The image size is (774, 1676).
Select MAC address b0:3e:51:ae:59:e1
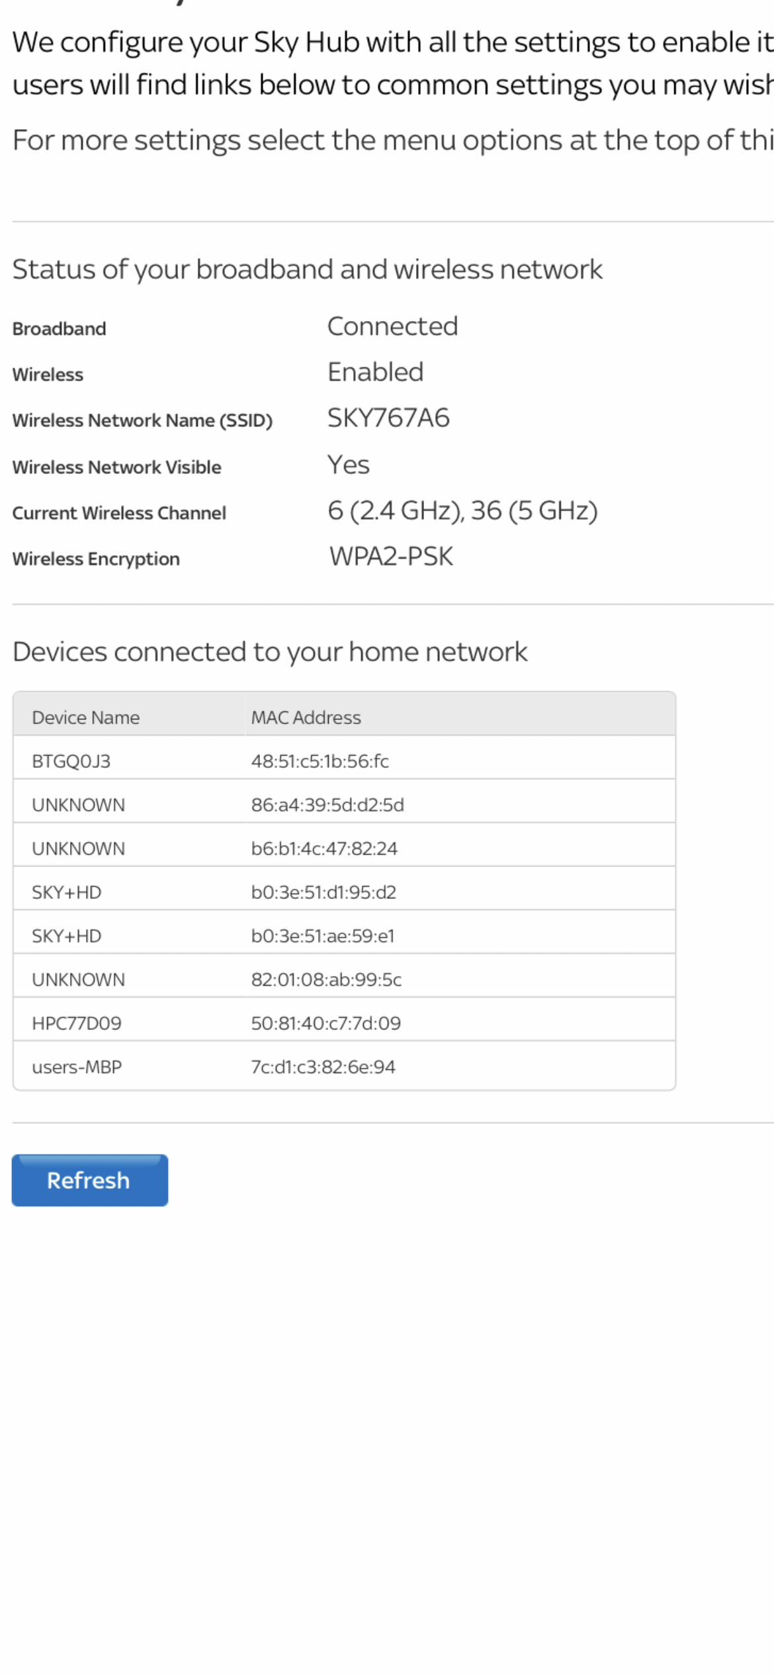(x=323, y=935)
